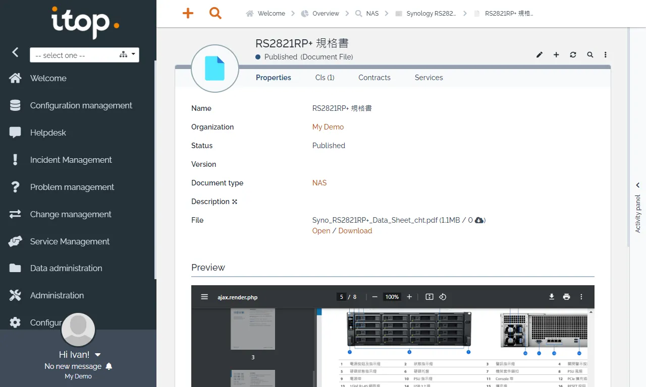Expand the Activity panel chevron

[x=637, y=185]
